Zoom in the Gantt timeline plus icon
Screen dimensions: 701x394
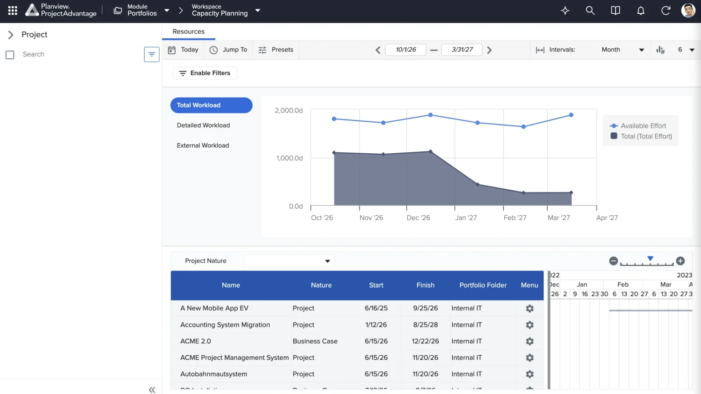[680, 261]
